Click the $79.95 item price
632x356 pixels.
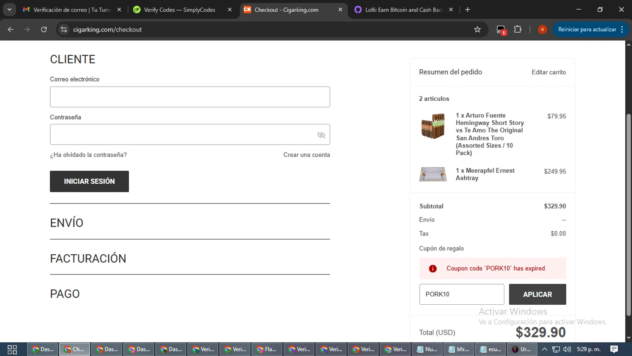tap(557, 116)
